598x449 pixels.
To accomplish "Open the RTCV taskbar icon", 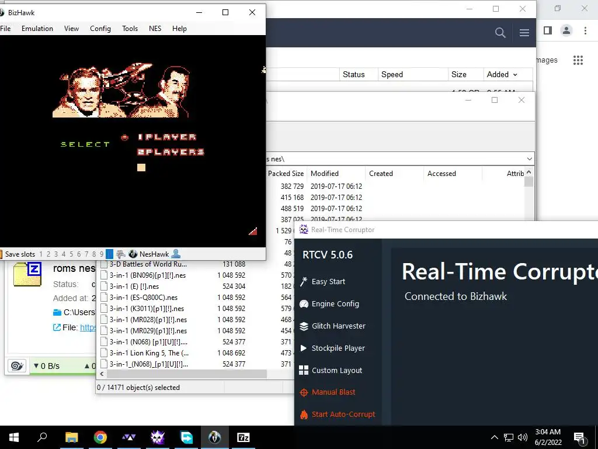I will 157,437.
